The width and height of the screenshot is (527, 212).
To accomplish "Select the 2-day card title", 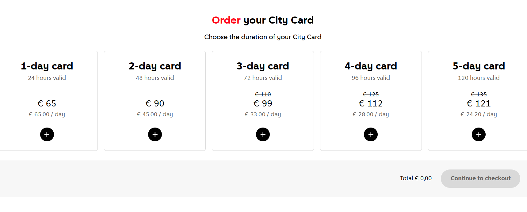I will 155,66.
